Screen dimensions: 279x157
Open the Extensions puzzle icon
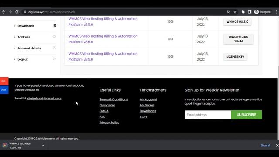coord(243,12)
